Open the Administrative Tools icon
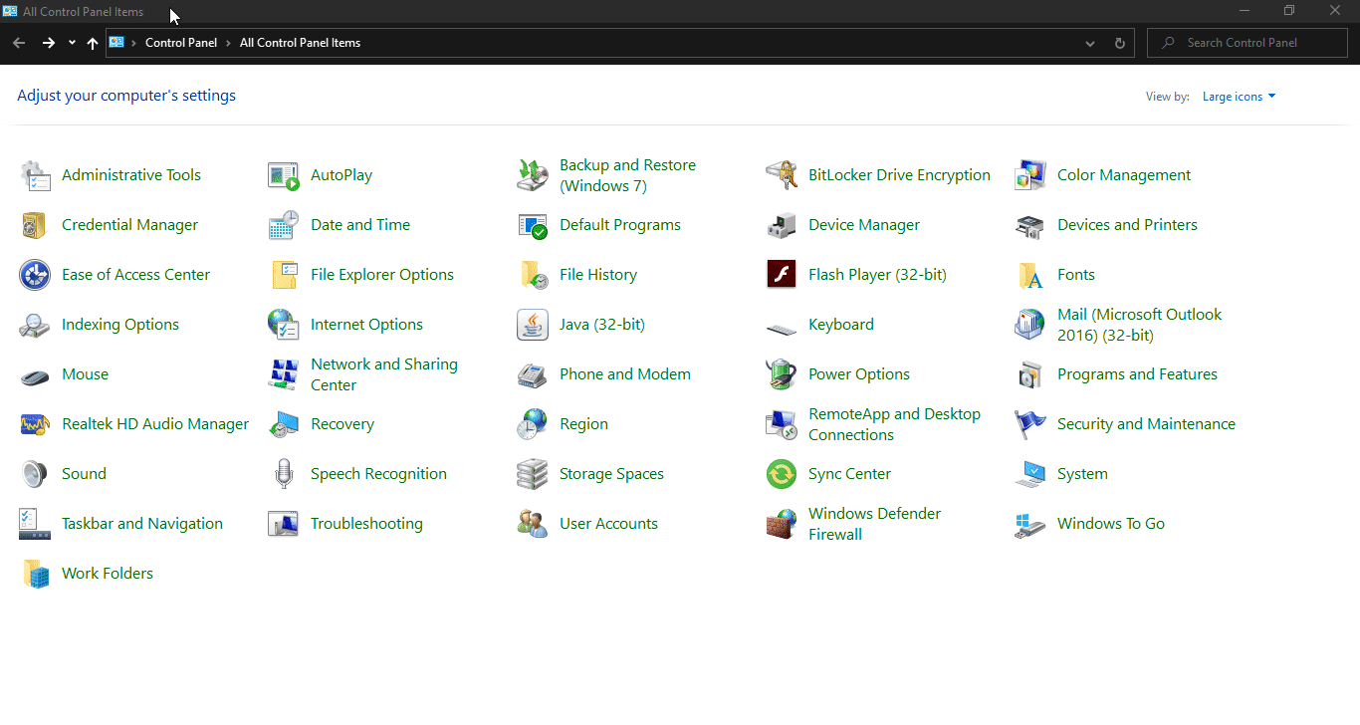The image size is (1360, 725). point(35,175)
